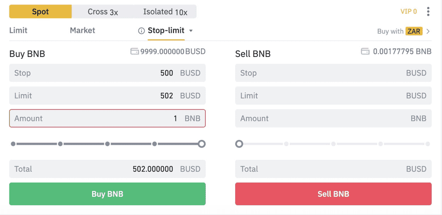This screenshot has height=215, width=442.
Task: Click the sell slider 25% marker
Action: click(x=286, y=144)
